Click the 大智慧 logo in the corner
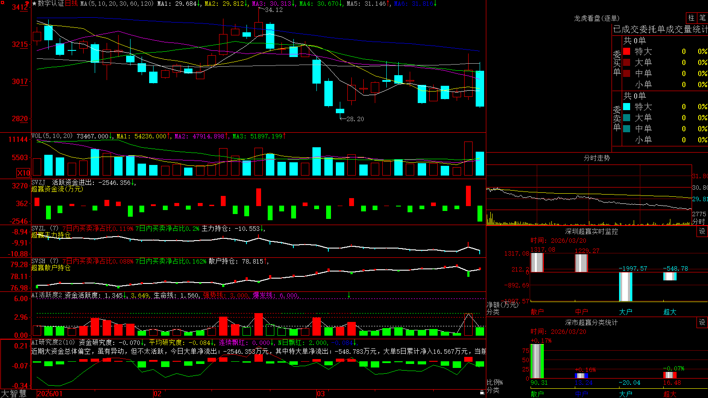The image size is (708, 398). tap(14, 394)
